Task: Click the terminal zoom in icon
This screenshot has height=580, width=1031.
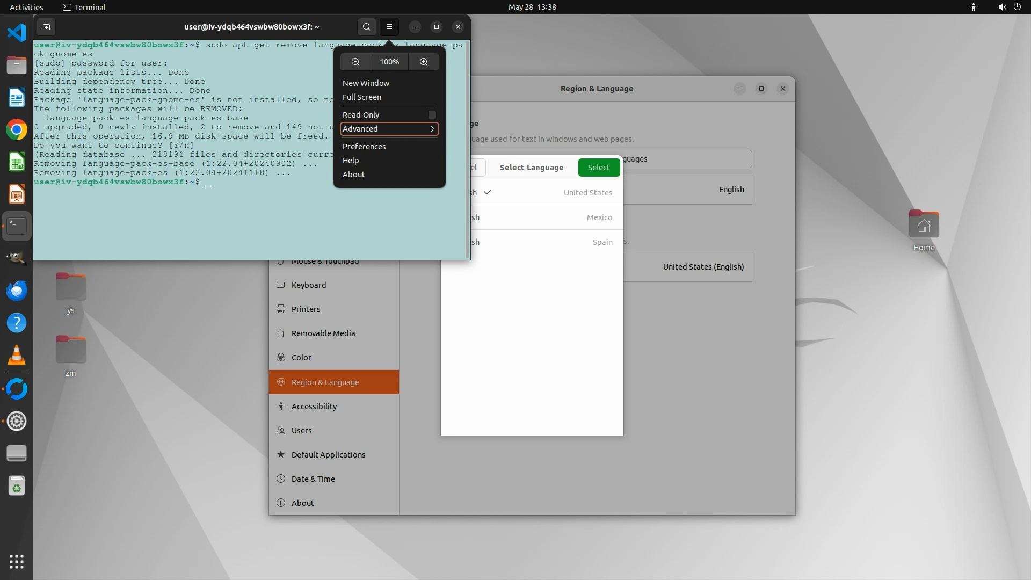Action: pos(424,62)
